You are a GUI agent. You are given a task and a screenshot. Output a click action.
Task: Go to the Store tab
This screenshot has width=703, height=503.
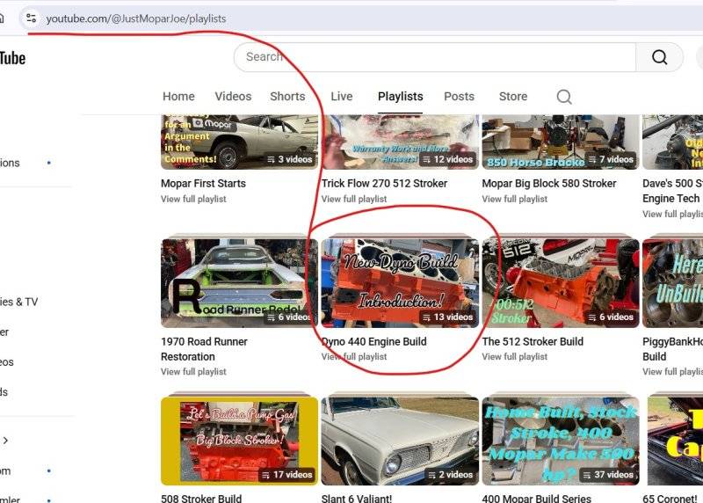513,97
